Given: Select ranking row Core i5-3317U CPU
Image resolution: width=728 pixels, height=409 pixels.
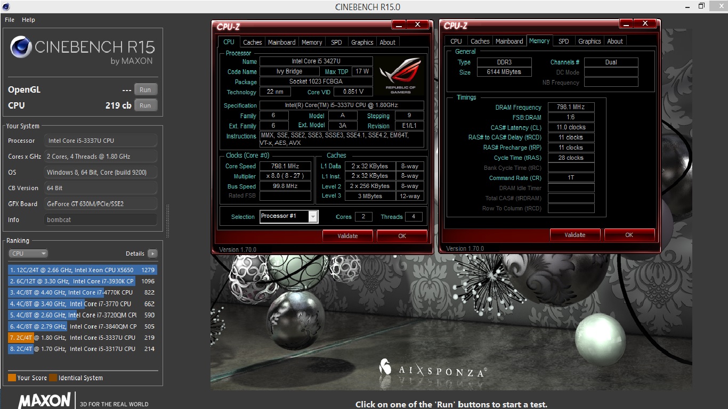Looking at the screenshot, I should [x=82, y=349].
